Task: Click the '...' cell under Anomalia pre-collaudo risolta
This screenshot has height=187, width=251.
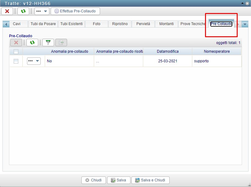Action: tap(119, 61)
